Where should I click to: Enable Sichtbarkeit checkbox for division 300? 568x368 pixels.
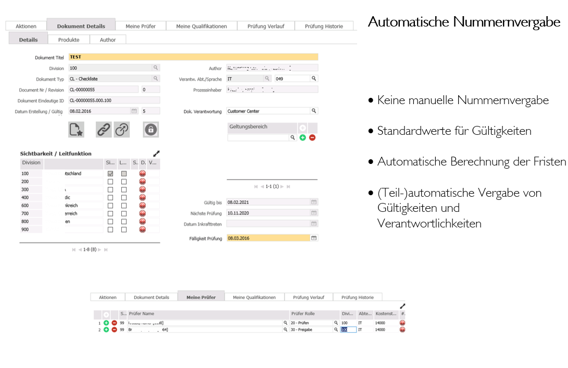click(110, 190)
